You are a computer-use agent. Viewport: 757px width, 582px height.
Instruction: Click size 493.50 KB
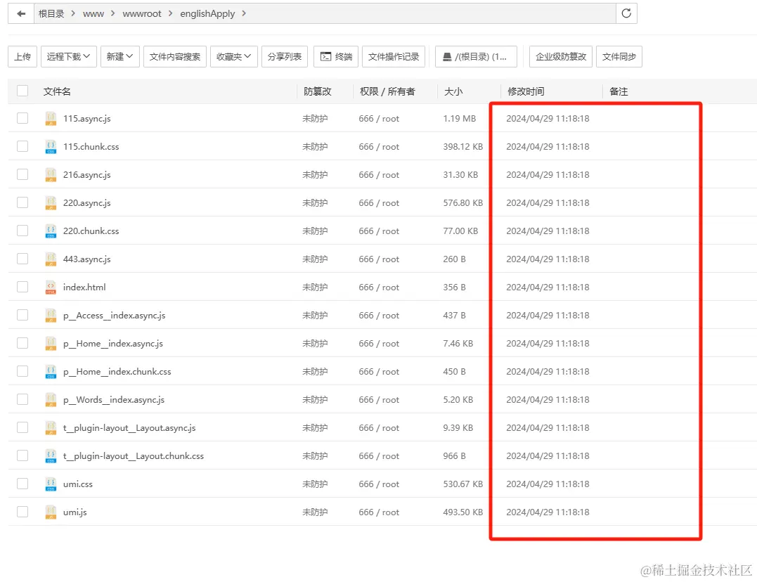(x=463, y=512)
